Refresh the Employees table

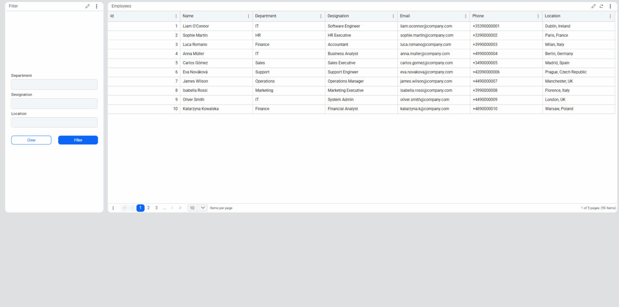click(602, 6)
